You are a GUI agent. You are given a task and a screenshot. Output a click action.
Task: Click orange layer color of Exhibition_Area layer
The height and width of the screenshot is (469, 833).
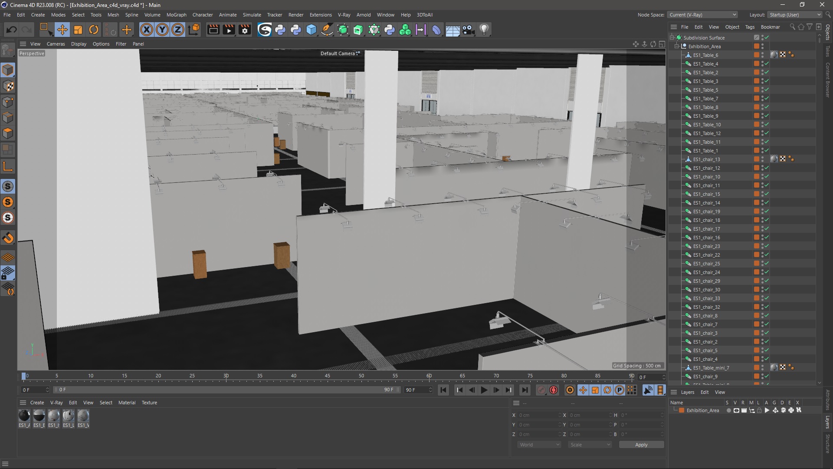tap(682, 410)
